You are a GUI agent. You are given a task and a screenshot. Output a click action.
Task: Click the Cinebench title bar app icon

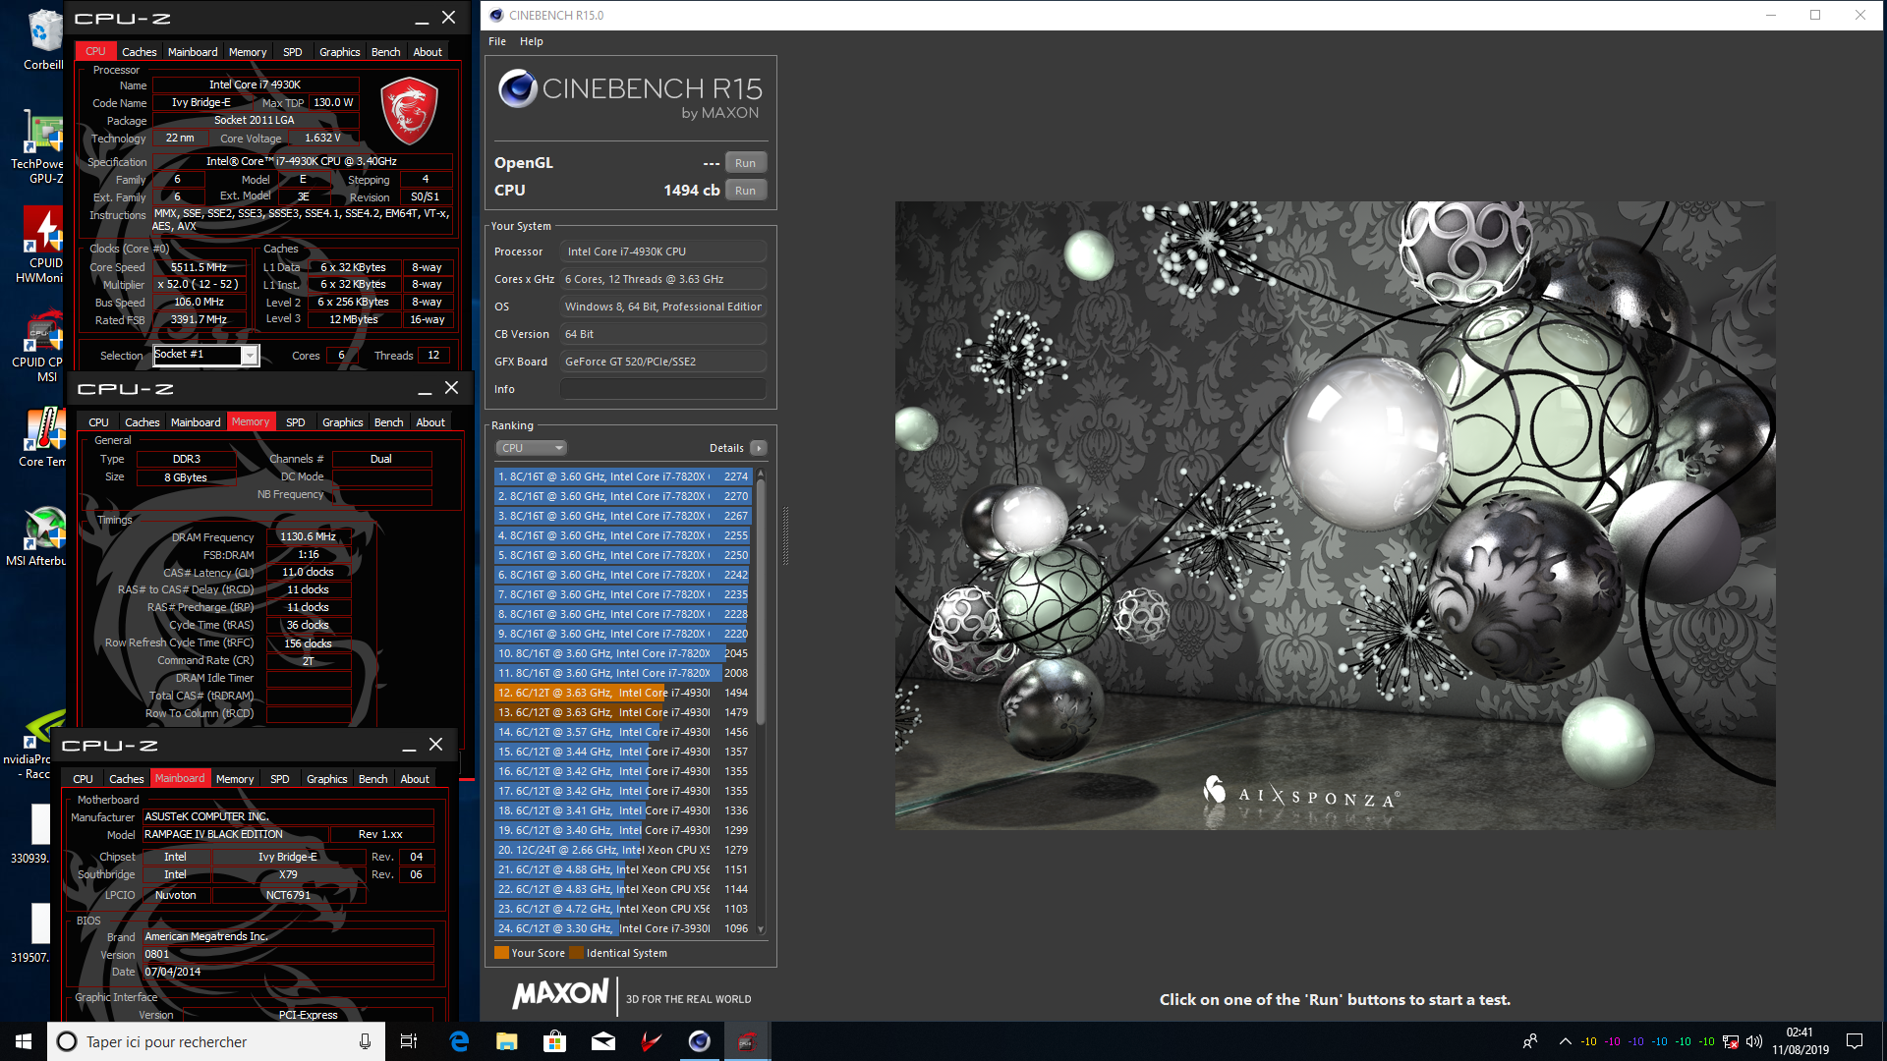496,15
